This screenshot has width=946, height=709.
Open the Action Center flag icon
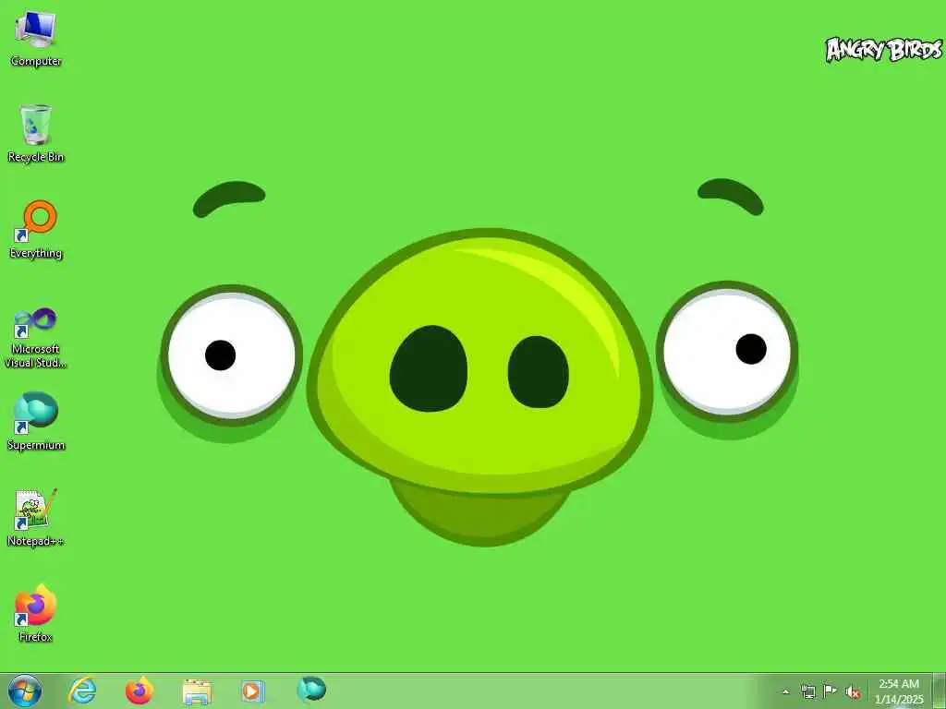tap(830, 691)
